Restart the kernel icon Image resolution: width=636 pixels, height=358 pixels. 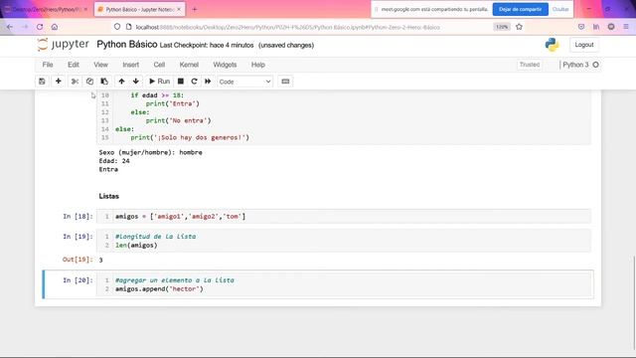(x=195, y=82)
